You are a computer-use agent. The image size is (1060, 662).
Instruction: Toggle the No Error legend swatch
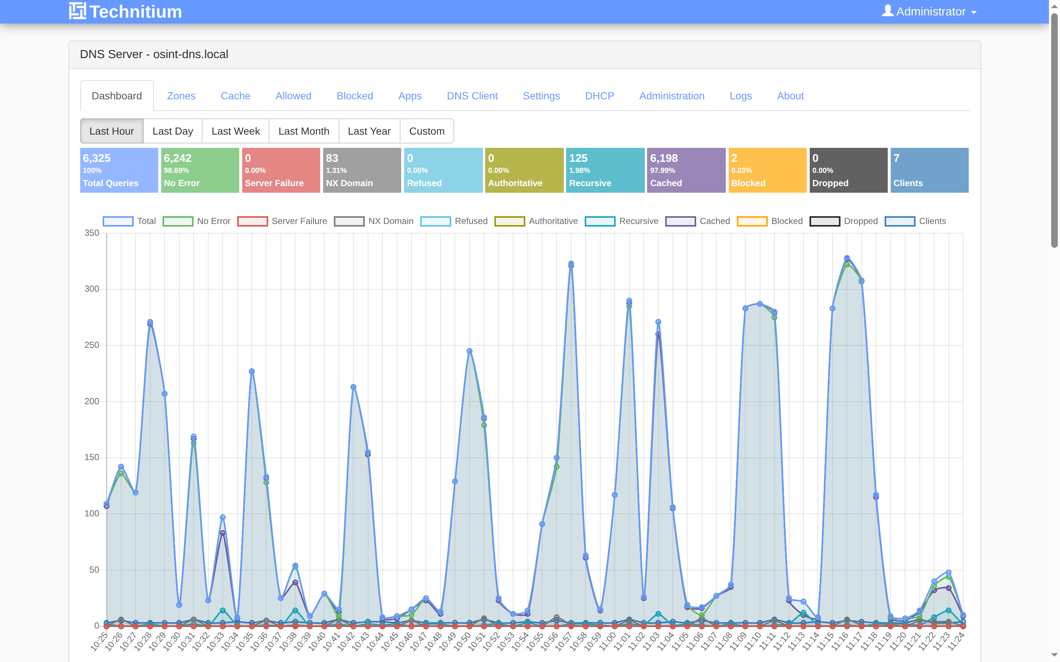coord(178,221)
